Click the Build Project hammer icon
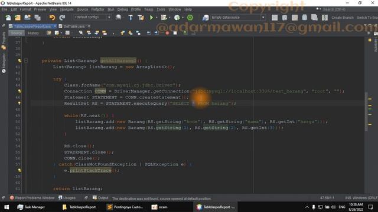This screenshot has height=212, width=378. [131, 18]
